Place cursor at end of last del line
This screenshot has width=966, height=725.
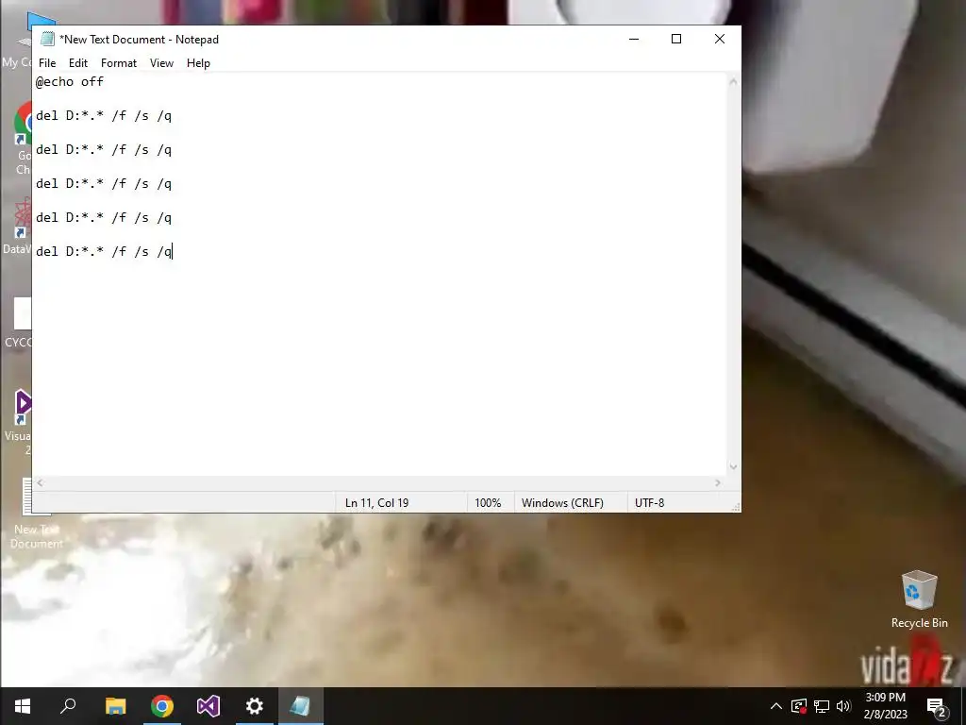pos(173,251)
